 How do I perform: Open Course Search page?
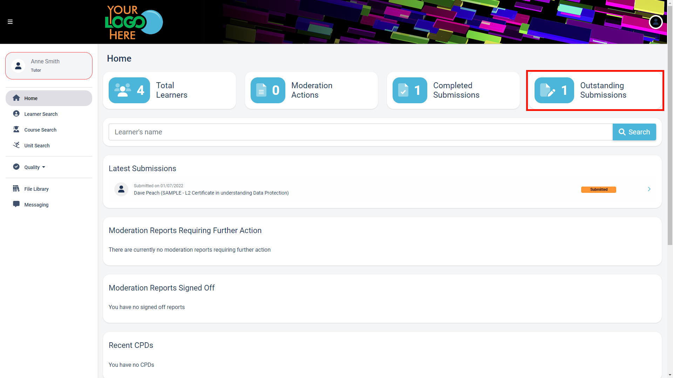coord(49,130)
